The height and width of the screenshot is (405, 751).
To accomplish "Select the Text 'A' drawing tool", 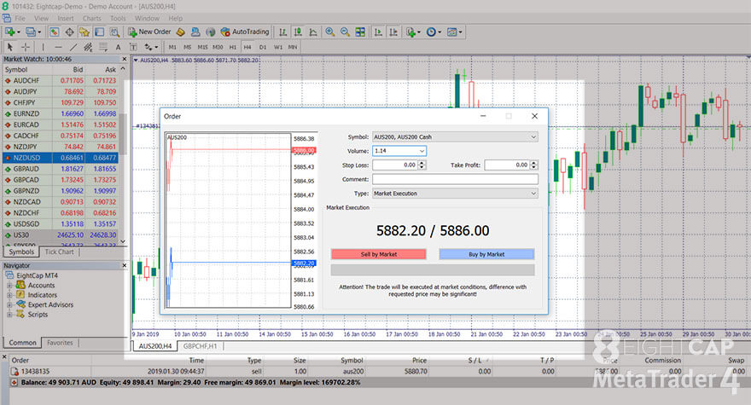I will [x=119, y=47].
